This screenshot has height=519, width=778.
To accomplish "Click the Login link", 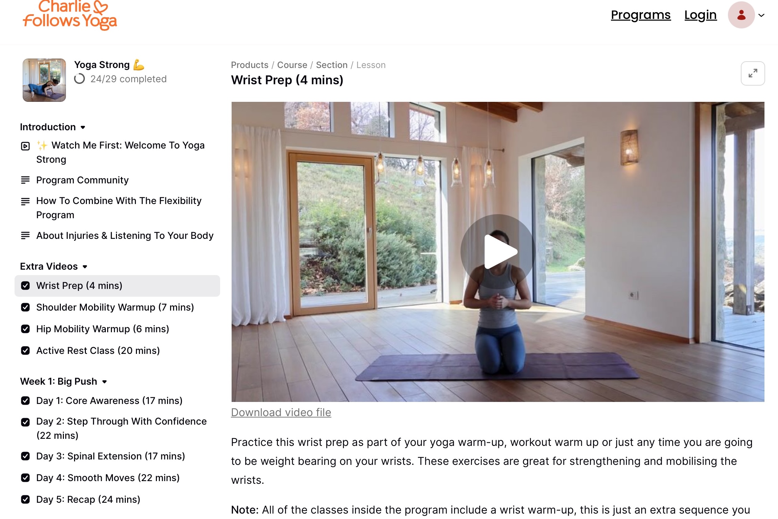I will coord(701,15).
